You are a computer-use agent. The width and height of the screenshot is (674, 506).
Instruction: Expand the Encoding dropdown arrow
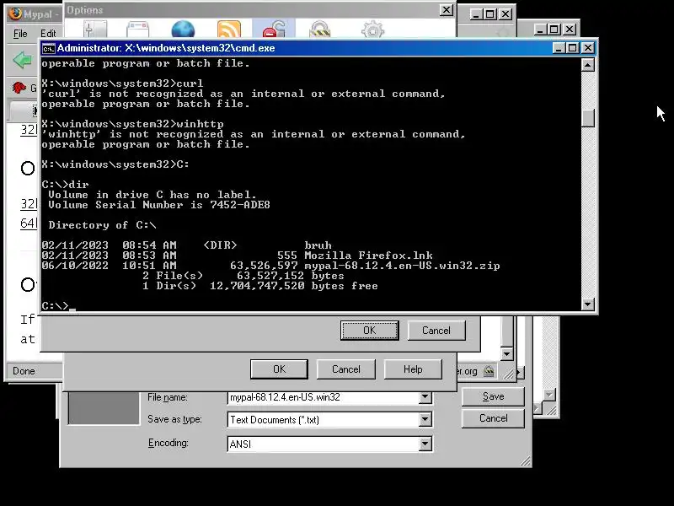(425, 444)
